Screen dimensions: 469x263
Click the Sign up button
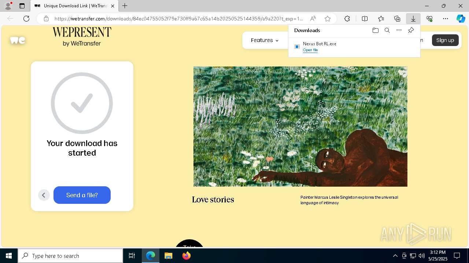click(x=445, y=40)
